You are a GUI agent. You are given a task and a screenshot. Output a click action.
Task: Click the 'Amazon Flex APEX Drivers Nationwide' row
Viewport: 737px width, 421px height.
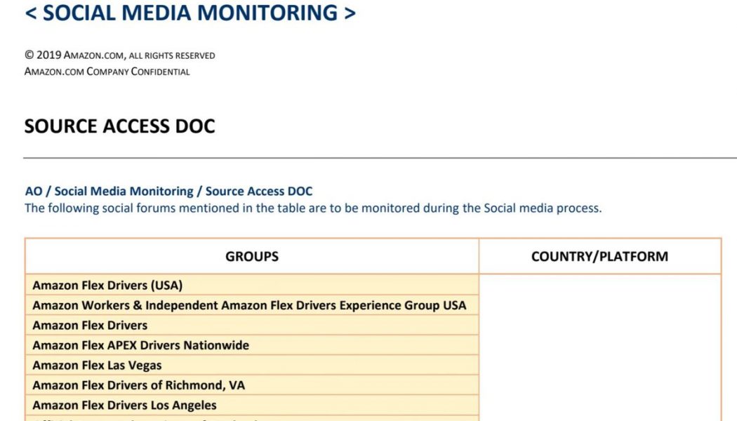[141, 345]
